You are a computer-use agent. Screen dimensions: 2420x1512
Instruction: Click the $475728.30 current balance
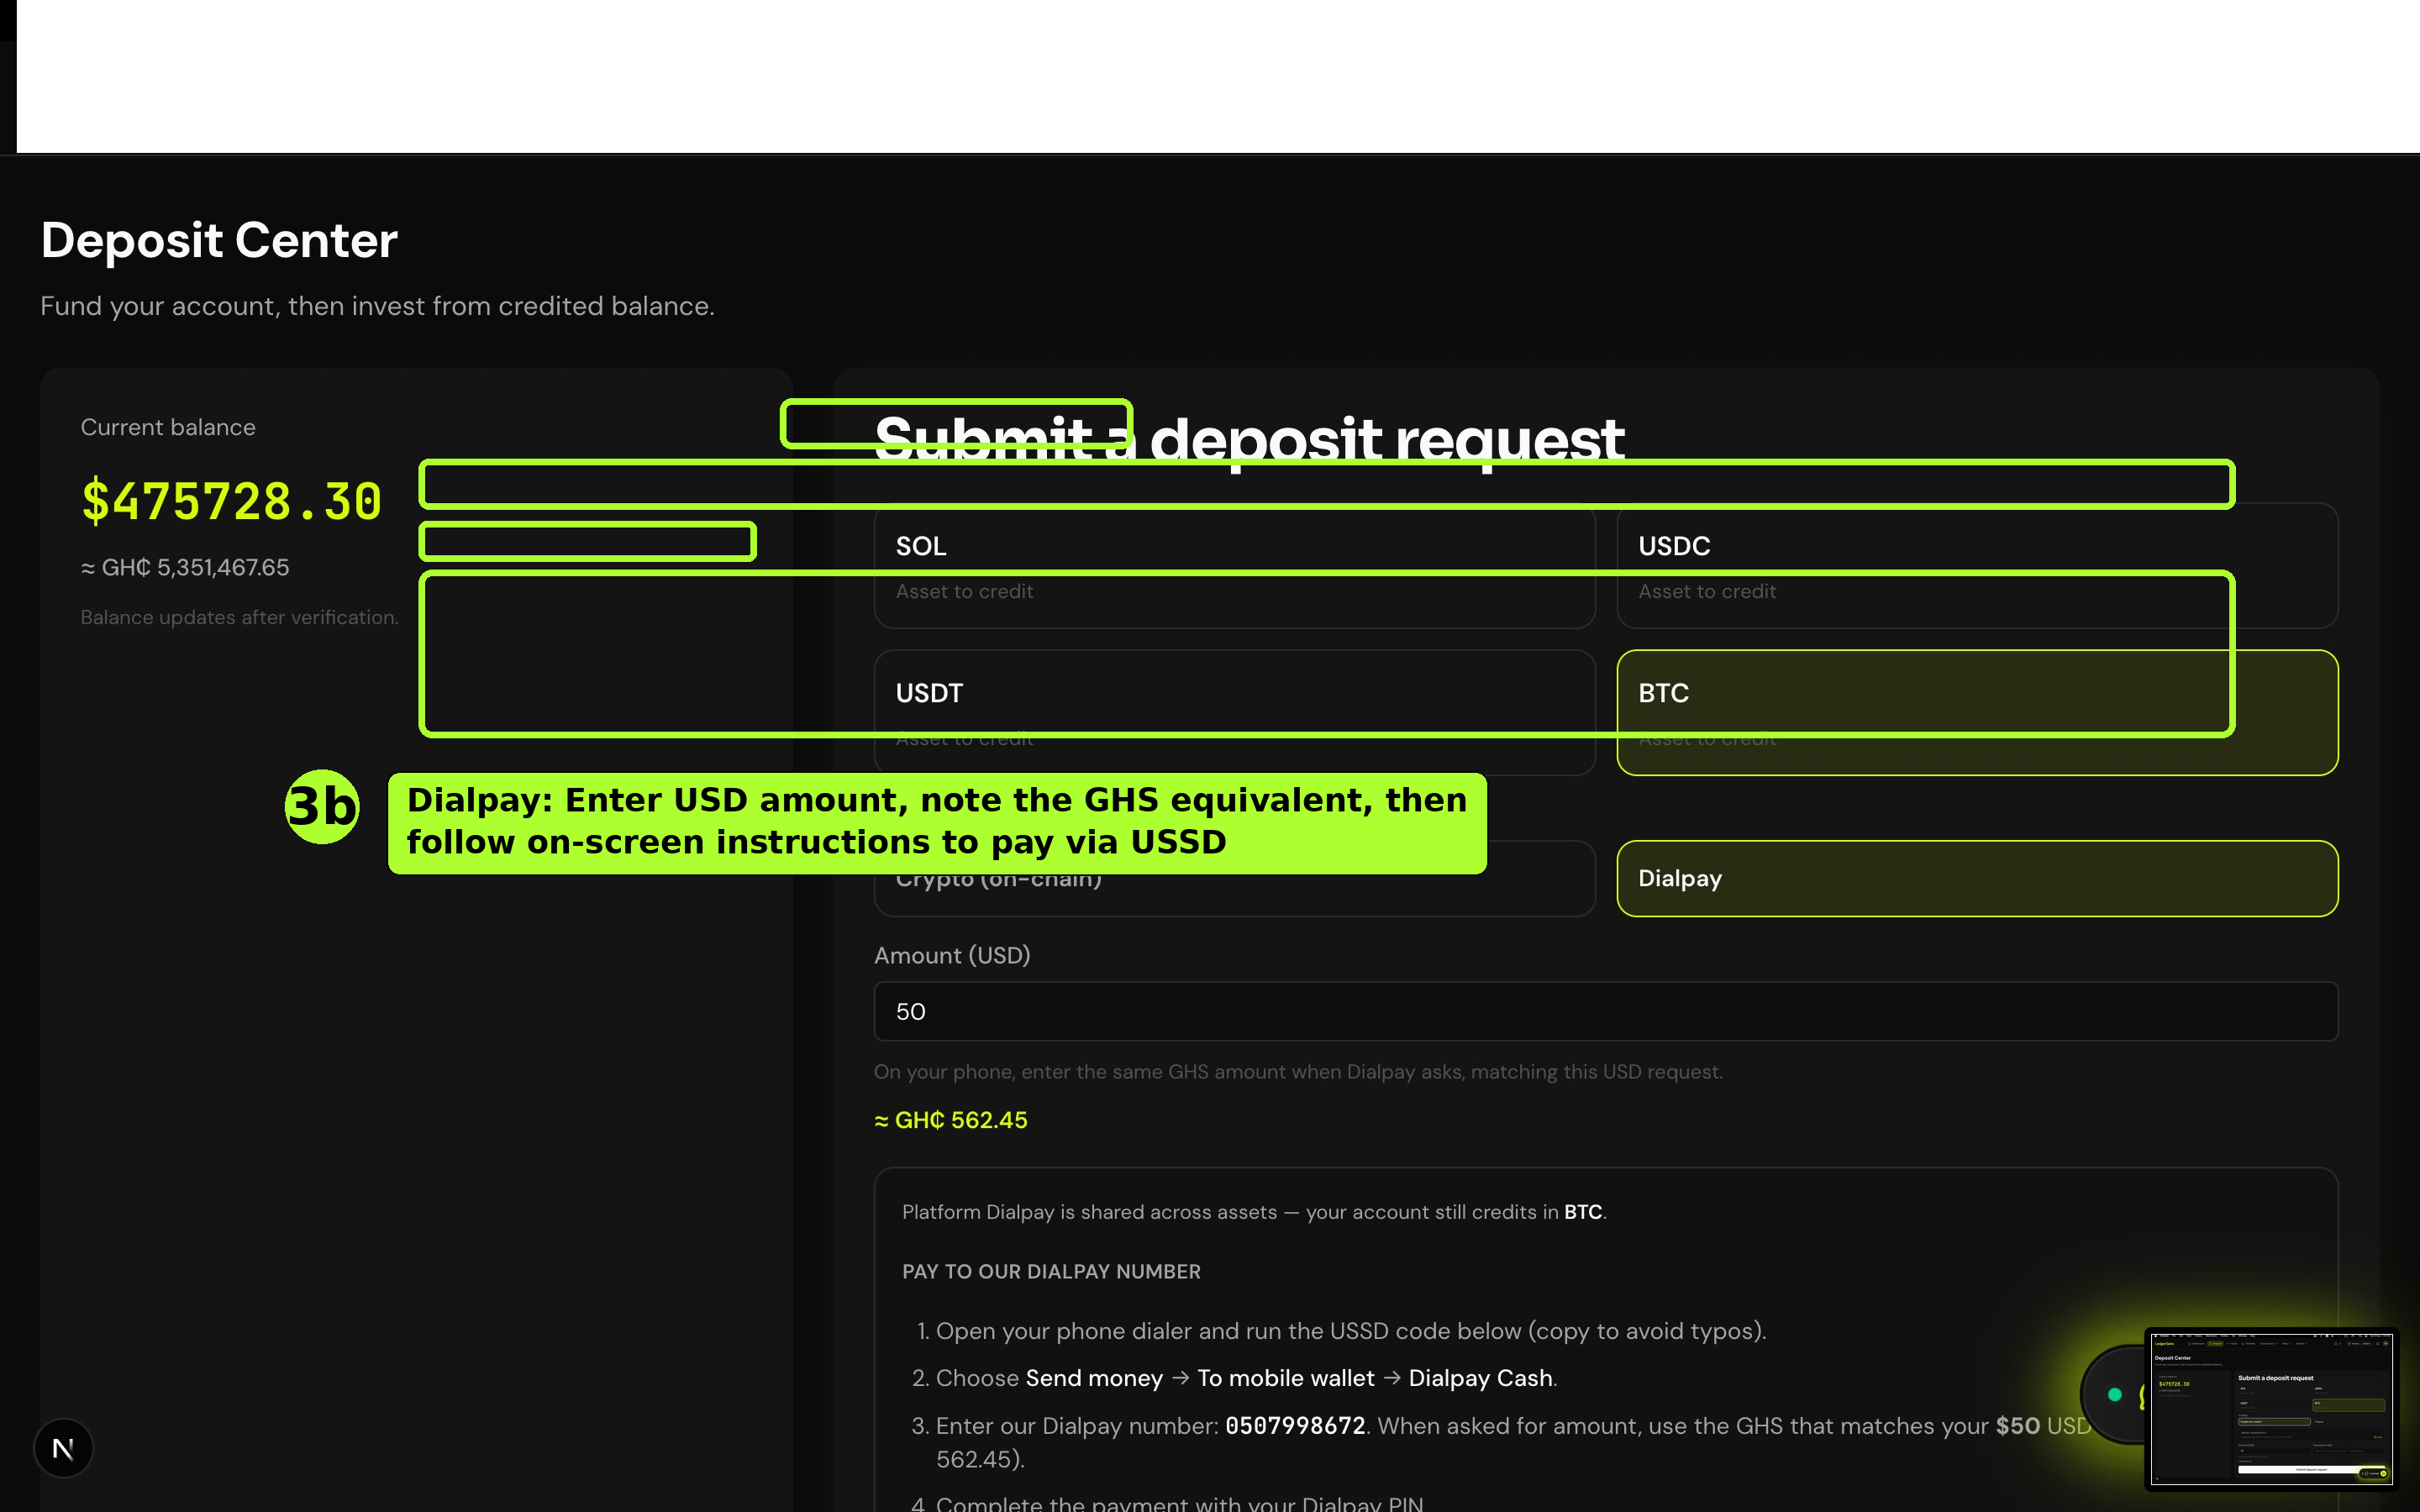click(x=231, y=501)
